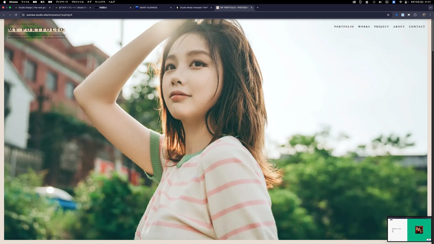This screenshot has height=244, width=434.
Task: Open the display mirroring menu bar icon
Action: [x=387, y=2]
